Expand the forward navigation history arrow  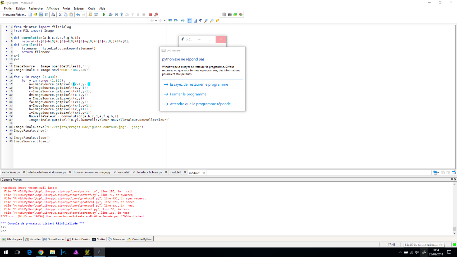coord(164,21)
